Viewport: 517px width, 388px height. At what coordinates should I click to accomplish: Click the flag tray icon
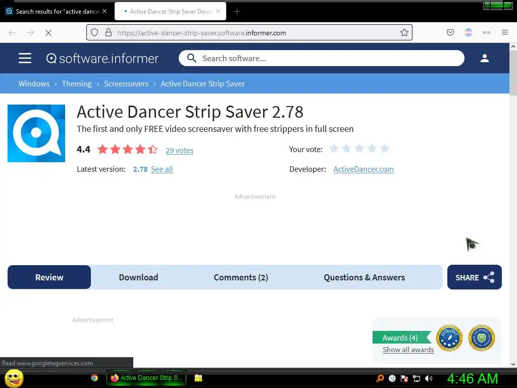[x=404, y=378]
